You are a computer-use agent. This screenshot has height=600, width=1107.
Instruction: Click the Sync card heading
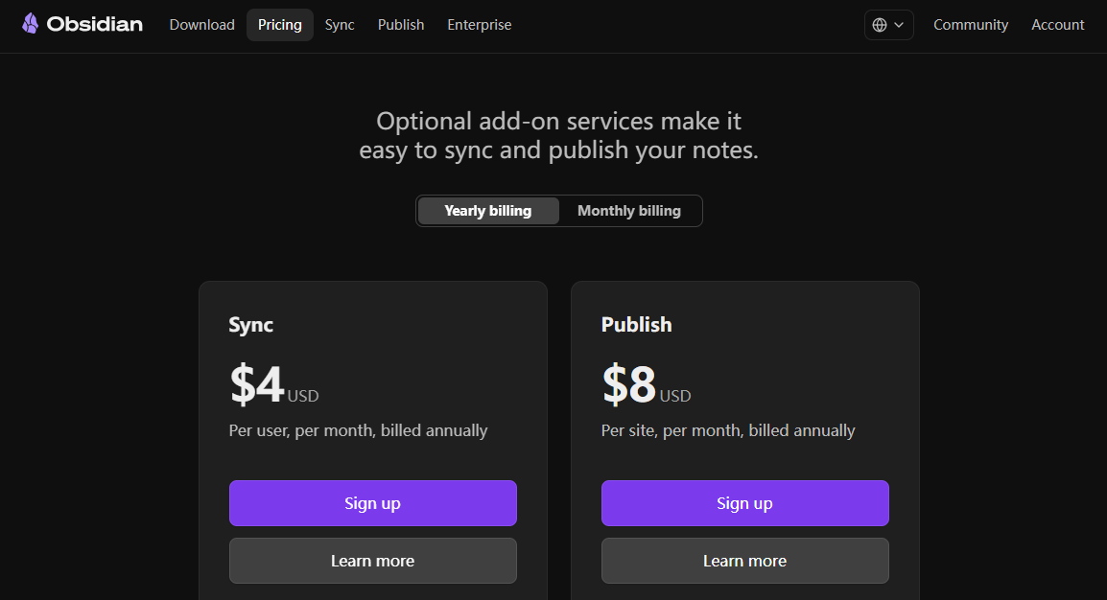tap(250, 325)
